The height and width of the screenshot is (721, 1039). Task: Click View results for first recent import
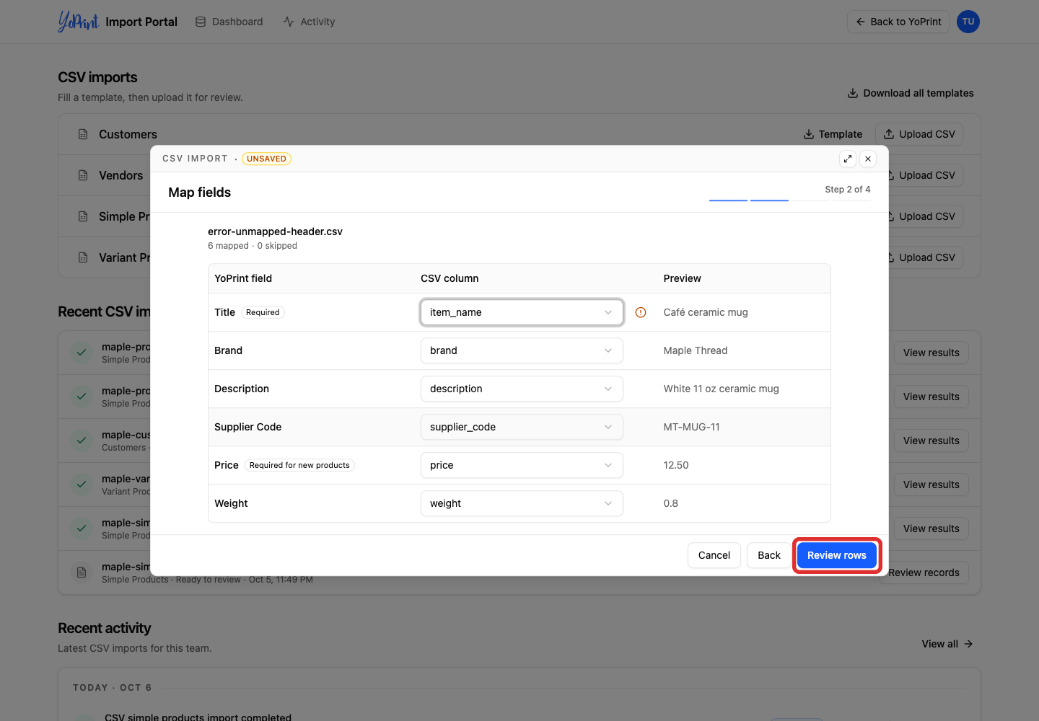pos(931,353)
